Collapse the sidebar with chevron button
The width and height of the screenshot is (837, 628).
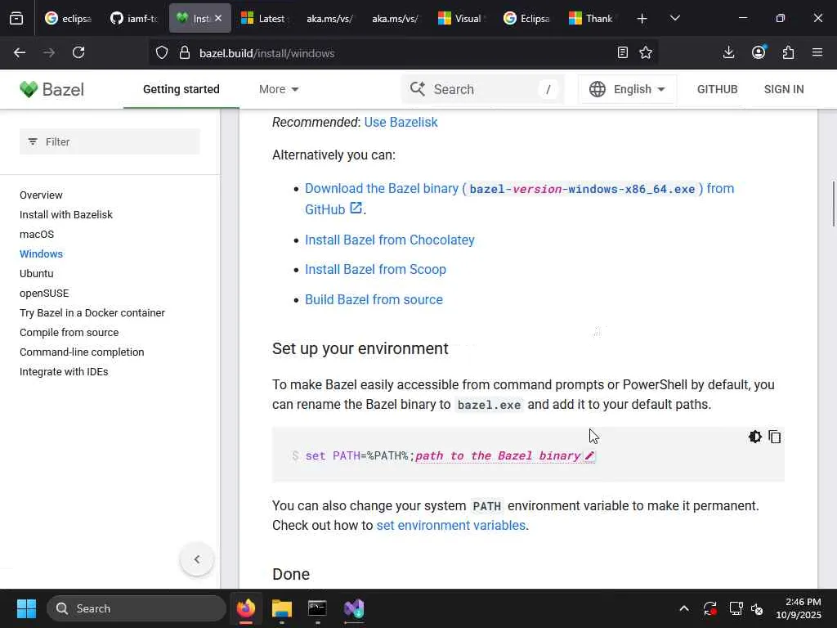(197, 559)
